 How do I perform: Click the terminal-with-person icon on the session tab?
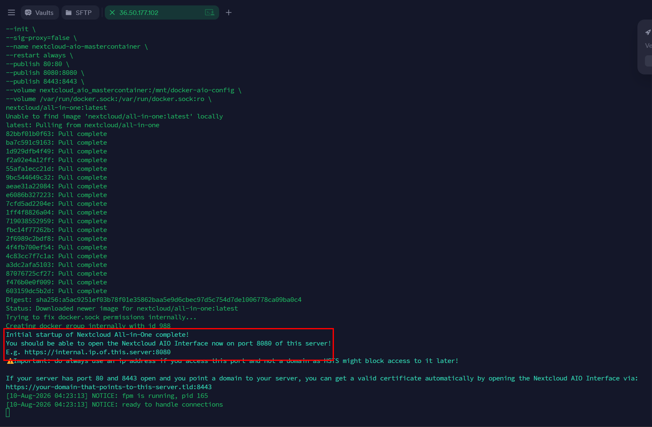tap(210, 12)
